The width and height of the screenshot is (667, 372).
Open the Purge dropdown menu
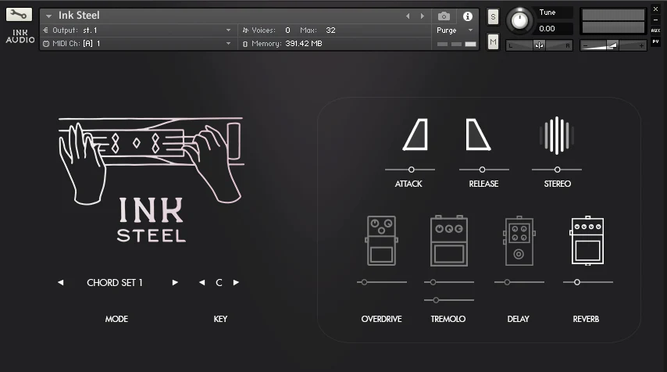455,30
